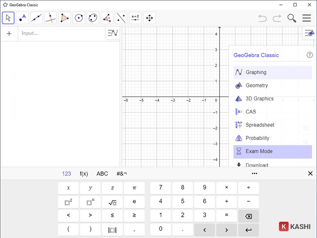Select the Slider a=2 tool
Viewport: 317px width, 238px height.
pos(135,18)
